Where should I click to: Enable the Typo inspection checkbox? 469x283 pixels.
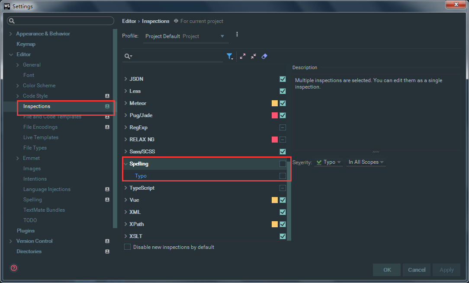pos(283,176)
